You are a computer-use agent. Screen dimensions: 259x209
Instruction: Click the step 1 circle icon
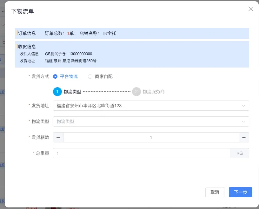pos(57,92)
